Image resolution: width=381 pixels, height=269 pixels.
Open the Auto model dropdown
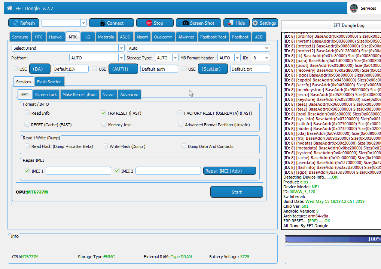coord(267,48)
